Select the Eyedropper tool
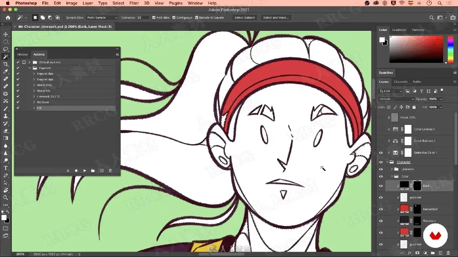This screenshot has width=458, height=257. [x=6, y=71]
